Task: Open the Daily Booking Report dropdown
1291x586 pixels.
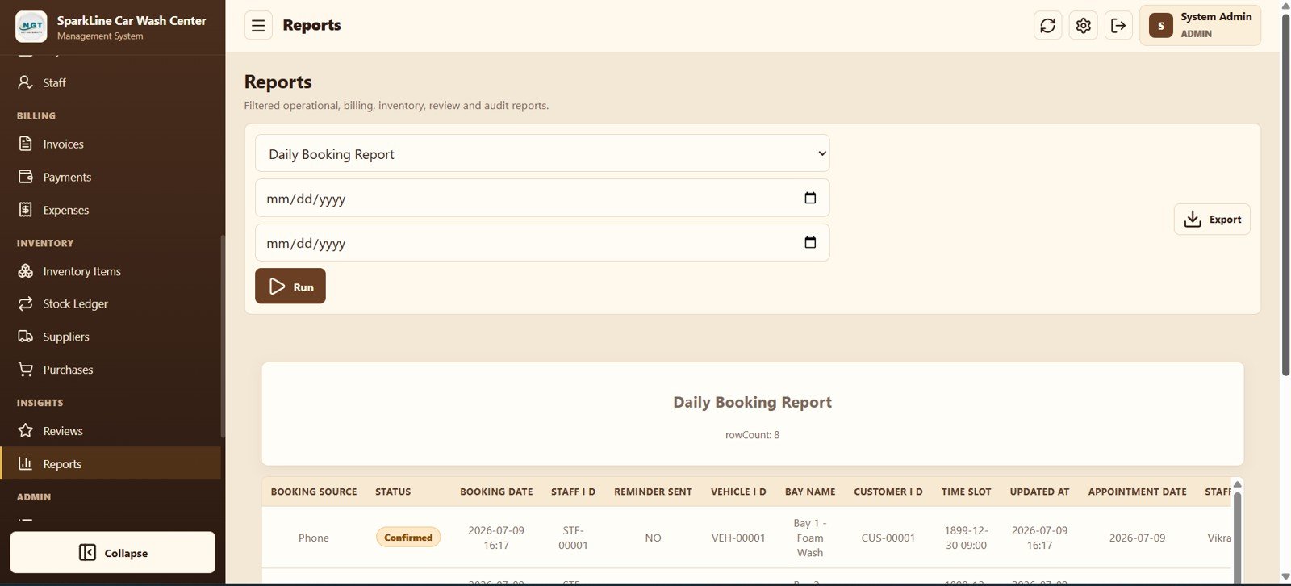Action: click(542, 153)
